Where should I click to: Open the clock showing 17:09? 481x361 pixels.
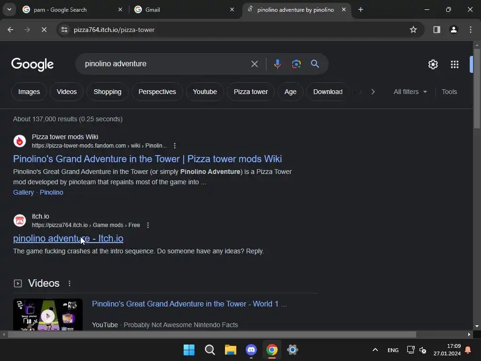coord(447,350)
